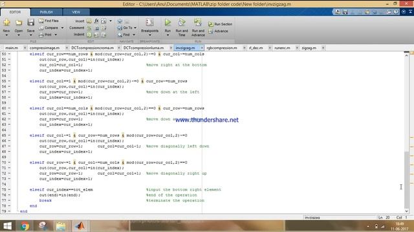
Task: Open the DCTcompressioncroma.m file tab
Action: click(93, 48)
